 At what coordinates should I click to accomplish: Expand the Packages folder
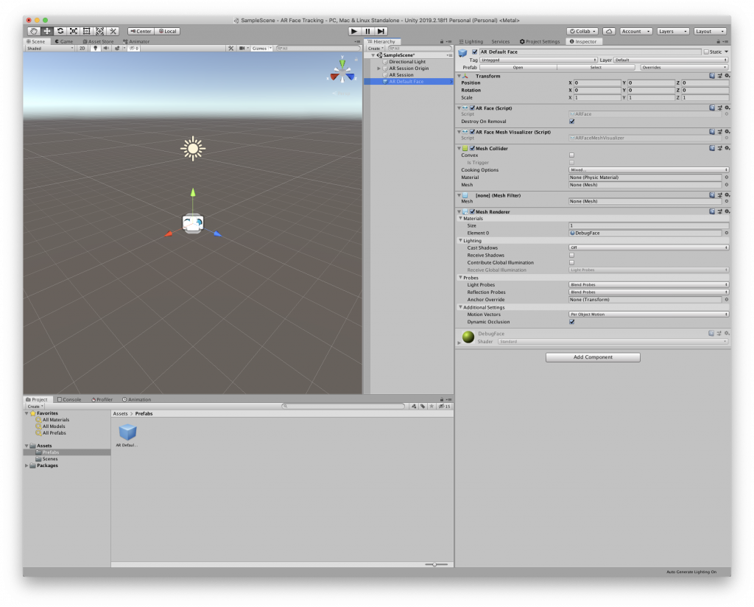click(x=27, y=466)
